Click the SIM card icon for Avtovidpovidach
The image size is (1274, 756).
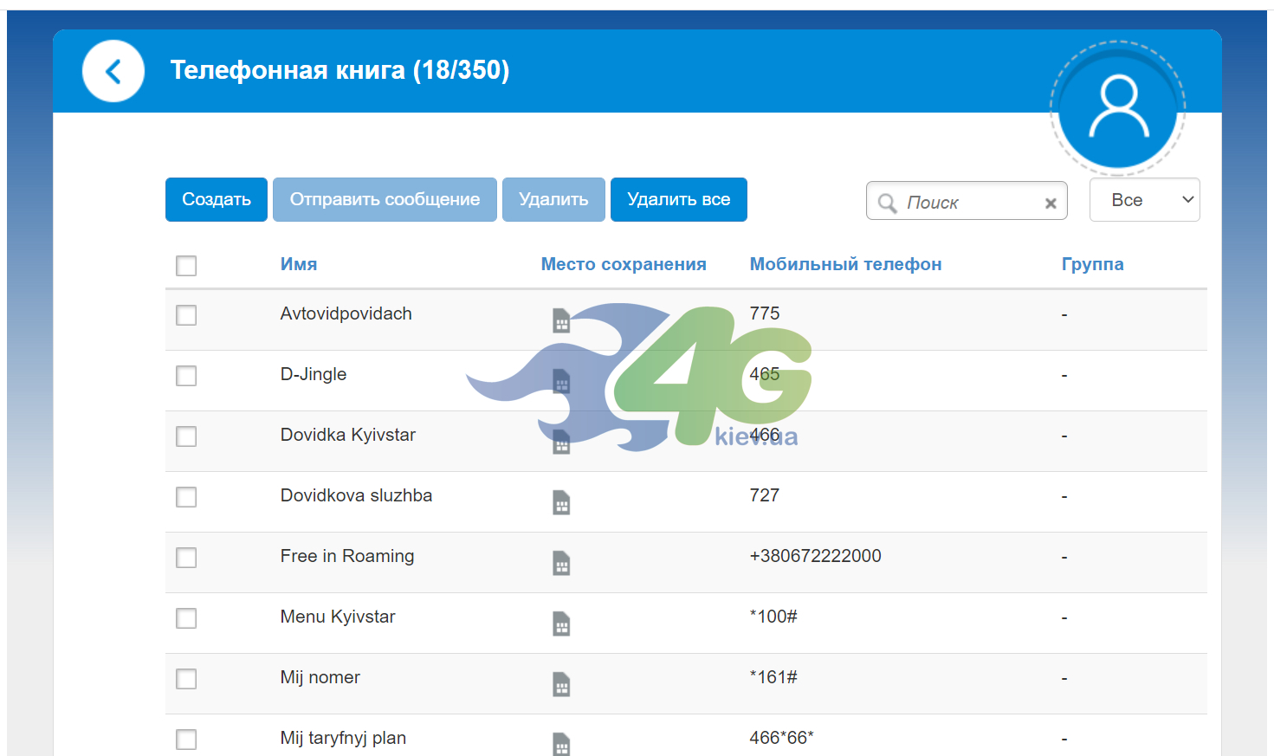tap(561, 320)
